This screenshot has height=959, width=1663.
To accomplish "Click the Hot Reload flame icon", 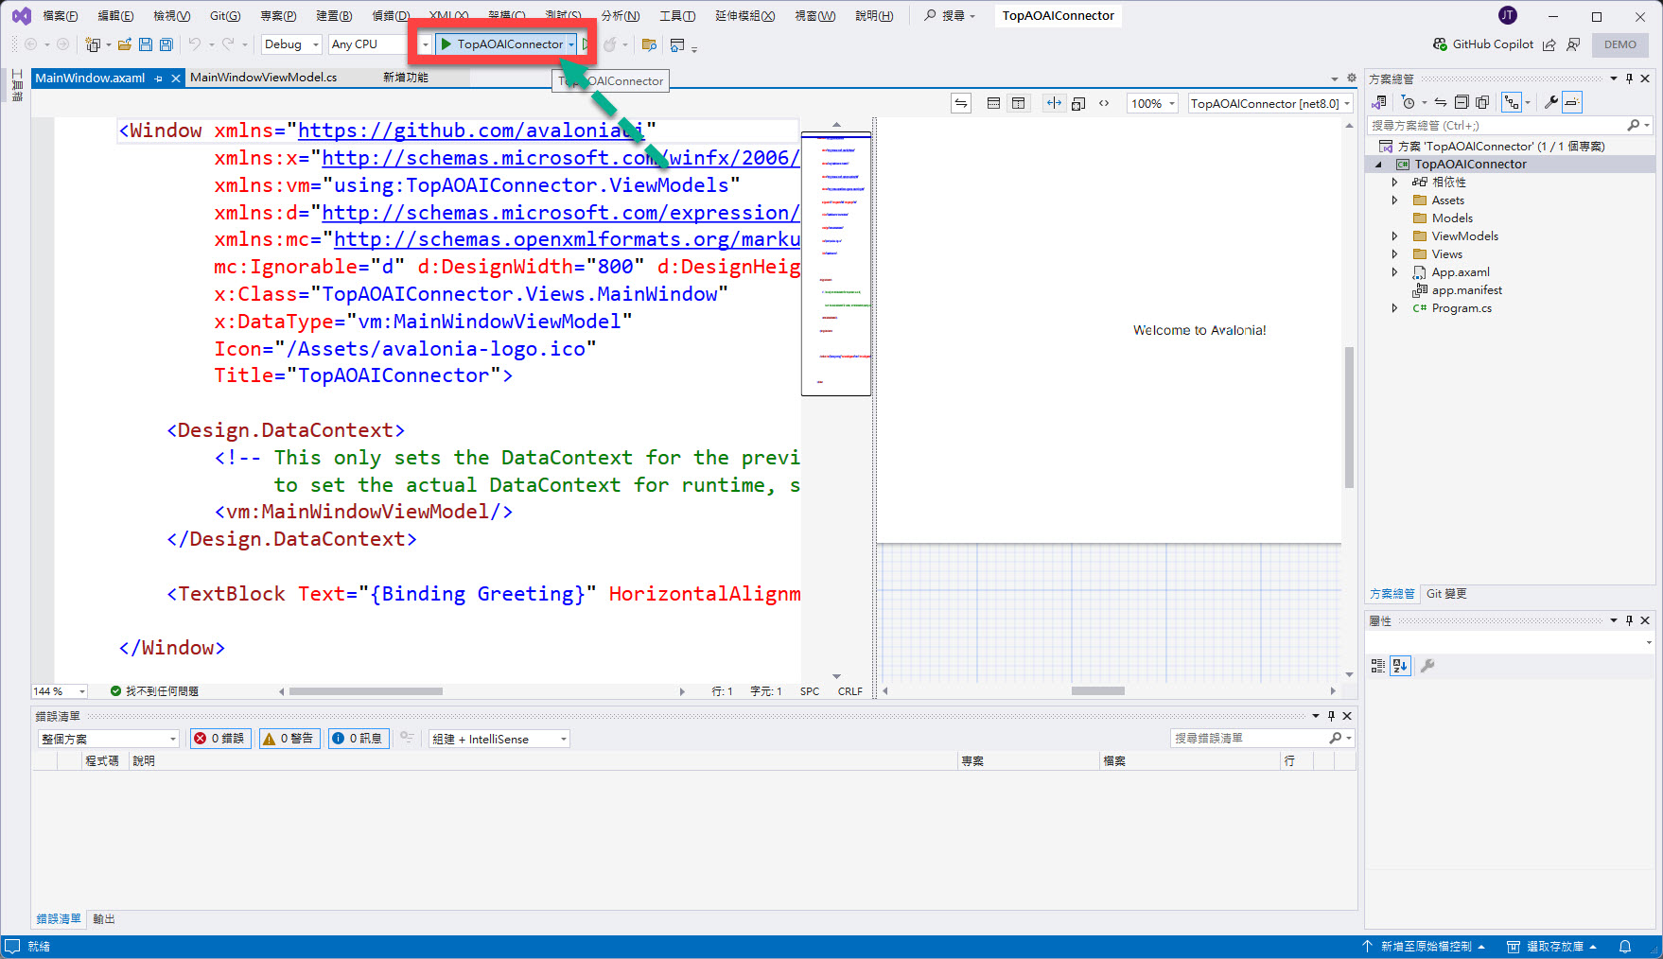I will coord(610,44).
